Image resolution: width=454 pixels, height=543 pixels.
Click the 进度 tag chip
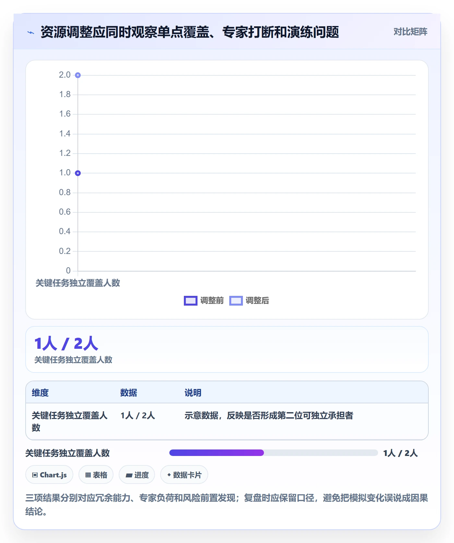coord(137,475)
